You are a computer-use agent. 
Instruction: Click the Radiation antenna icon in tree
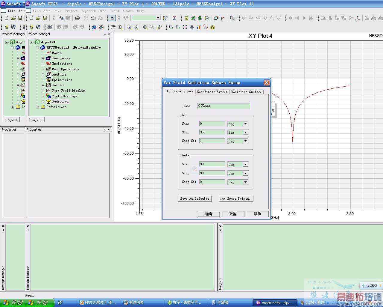48,102
